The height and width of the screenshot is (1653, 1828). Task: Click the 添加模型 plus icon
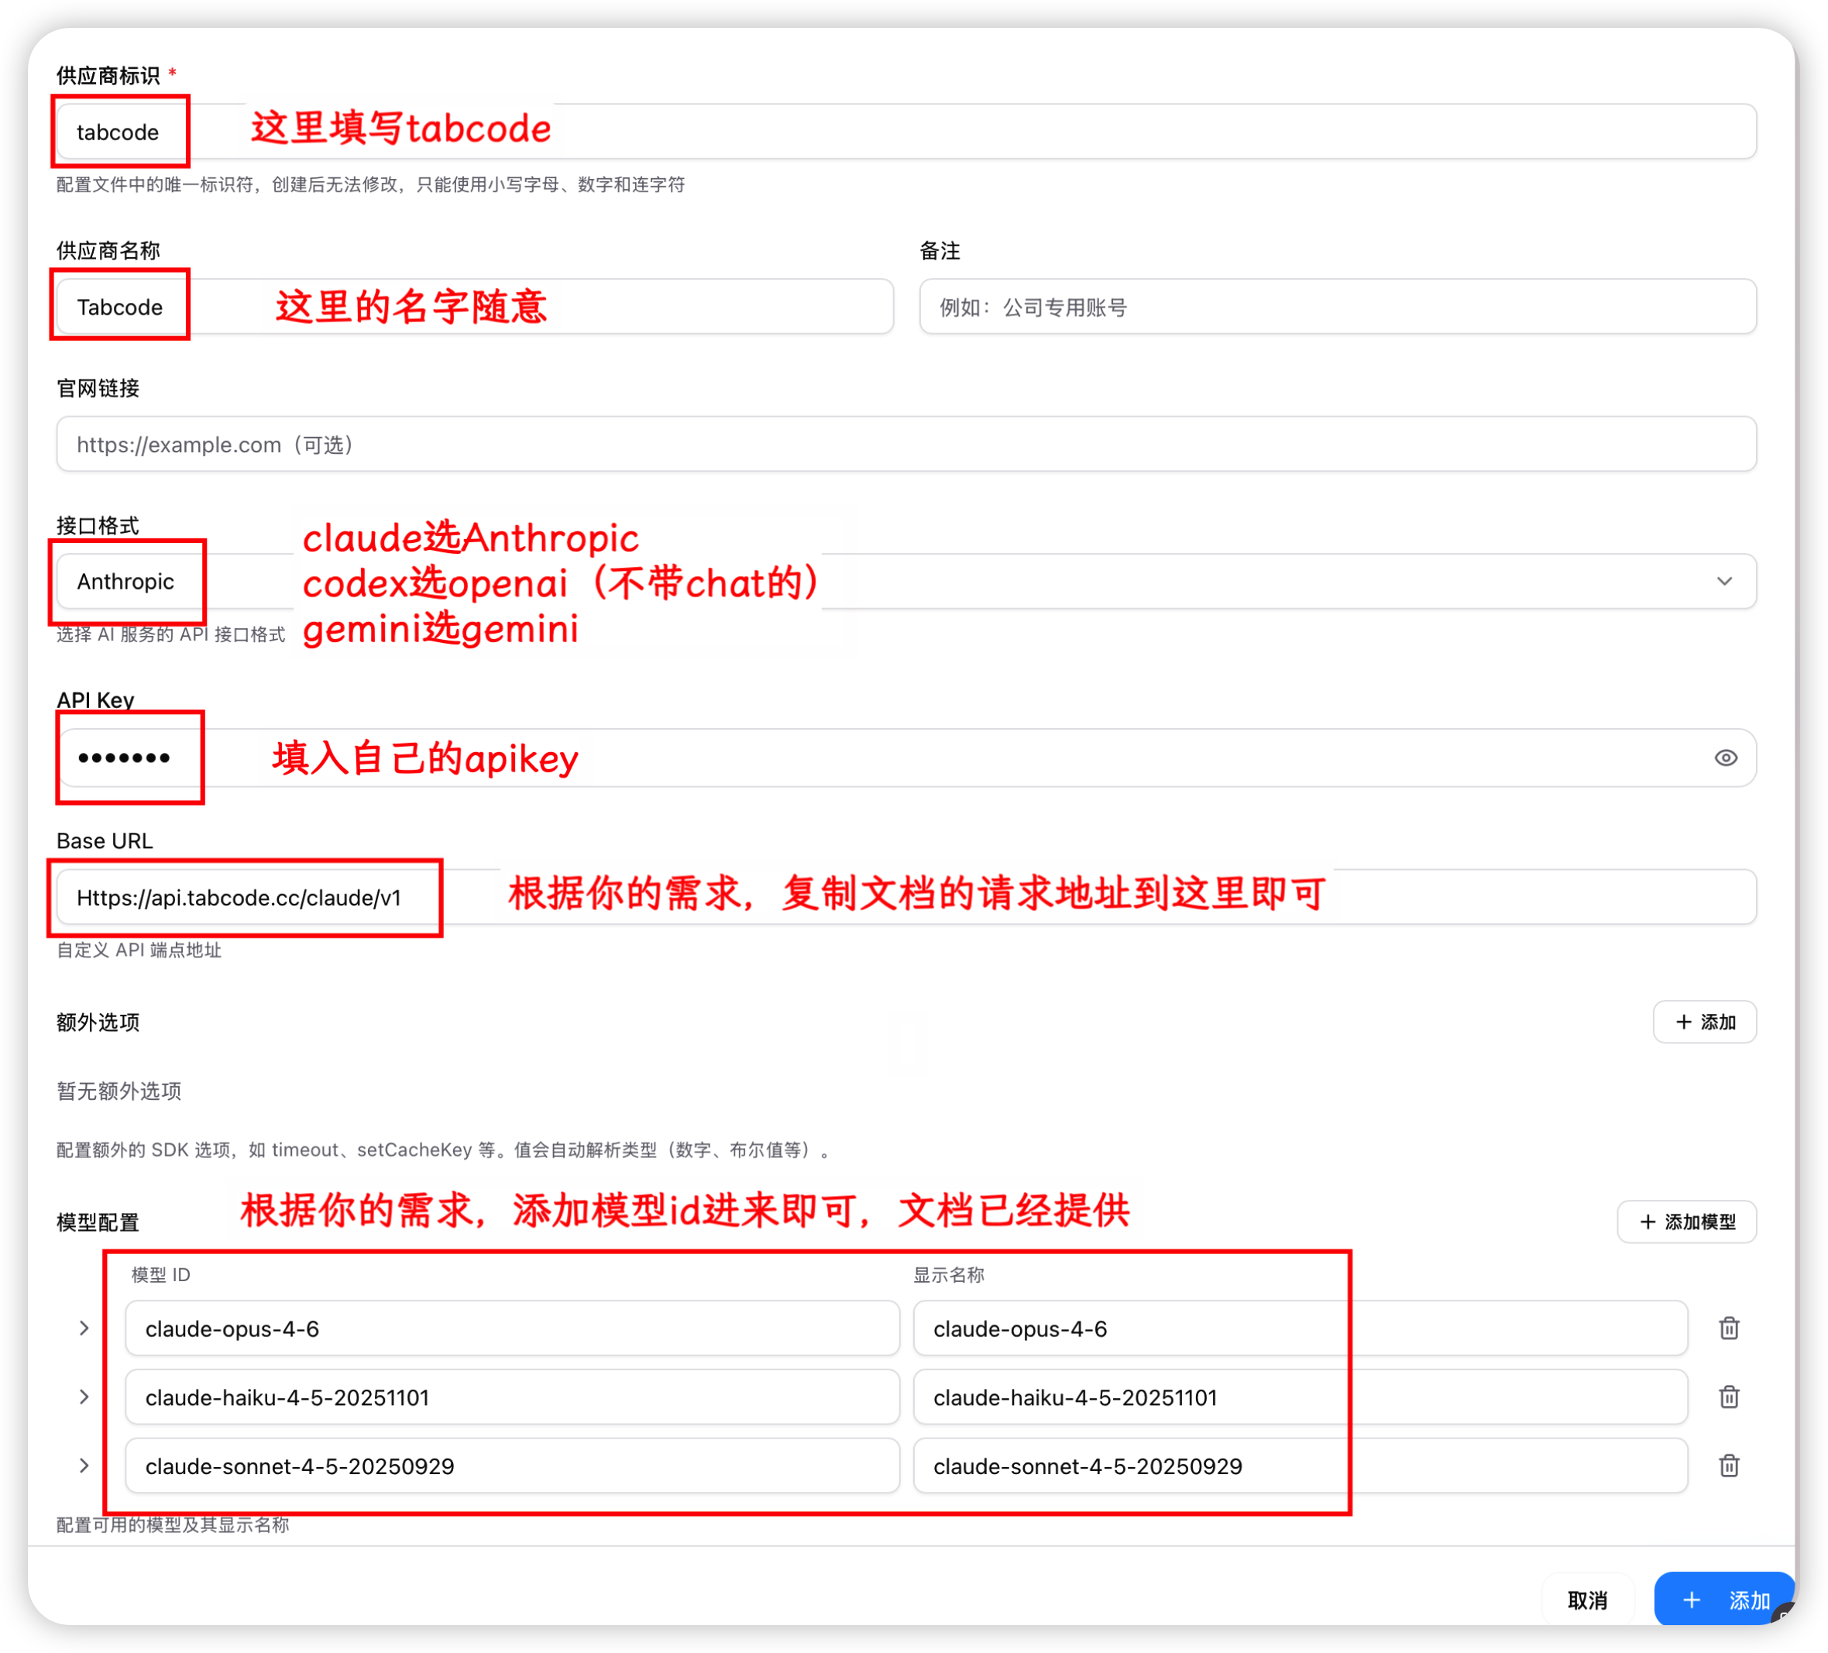pyautogui.click(x=1648, y=1222)
